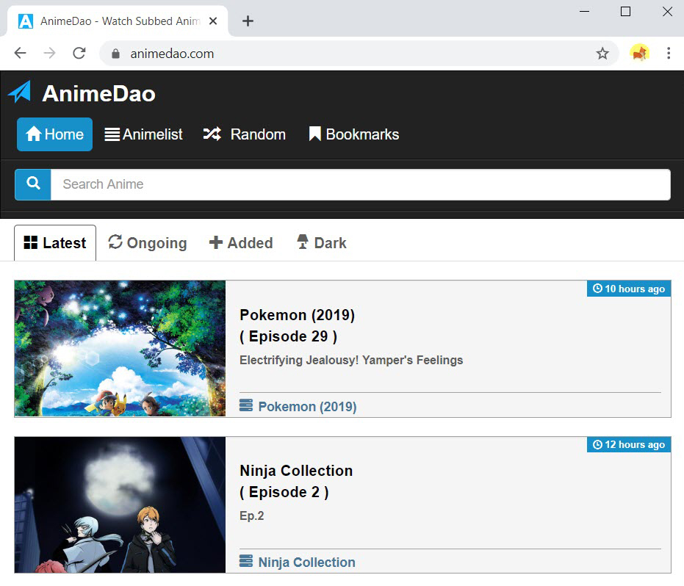The image size is (684, 586).
Task: Click the Ninja Collection series link
Action: click(306, 562)
